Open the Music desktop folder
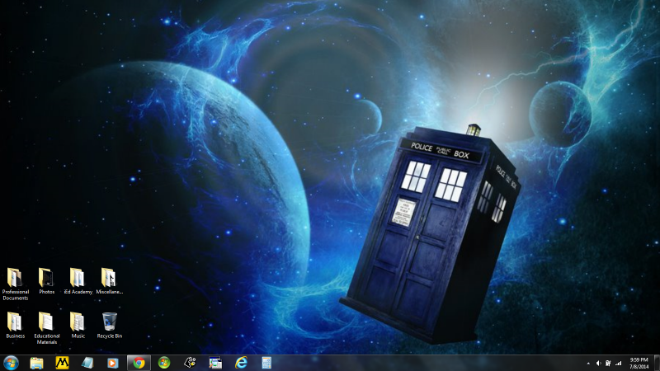The image size is (660, 371). (x=78, y=325)
